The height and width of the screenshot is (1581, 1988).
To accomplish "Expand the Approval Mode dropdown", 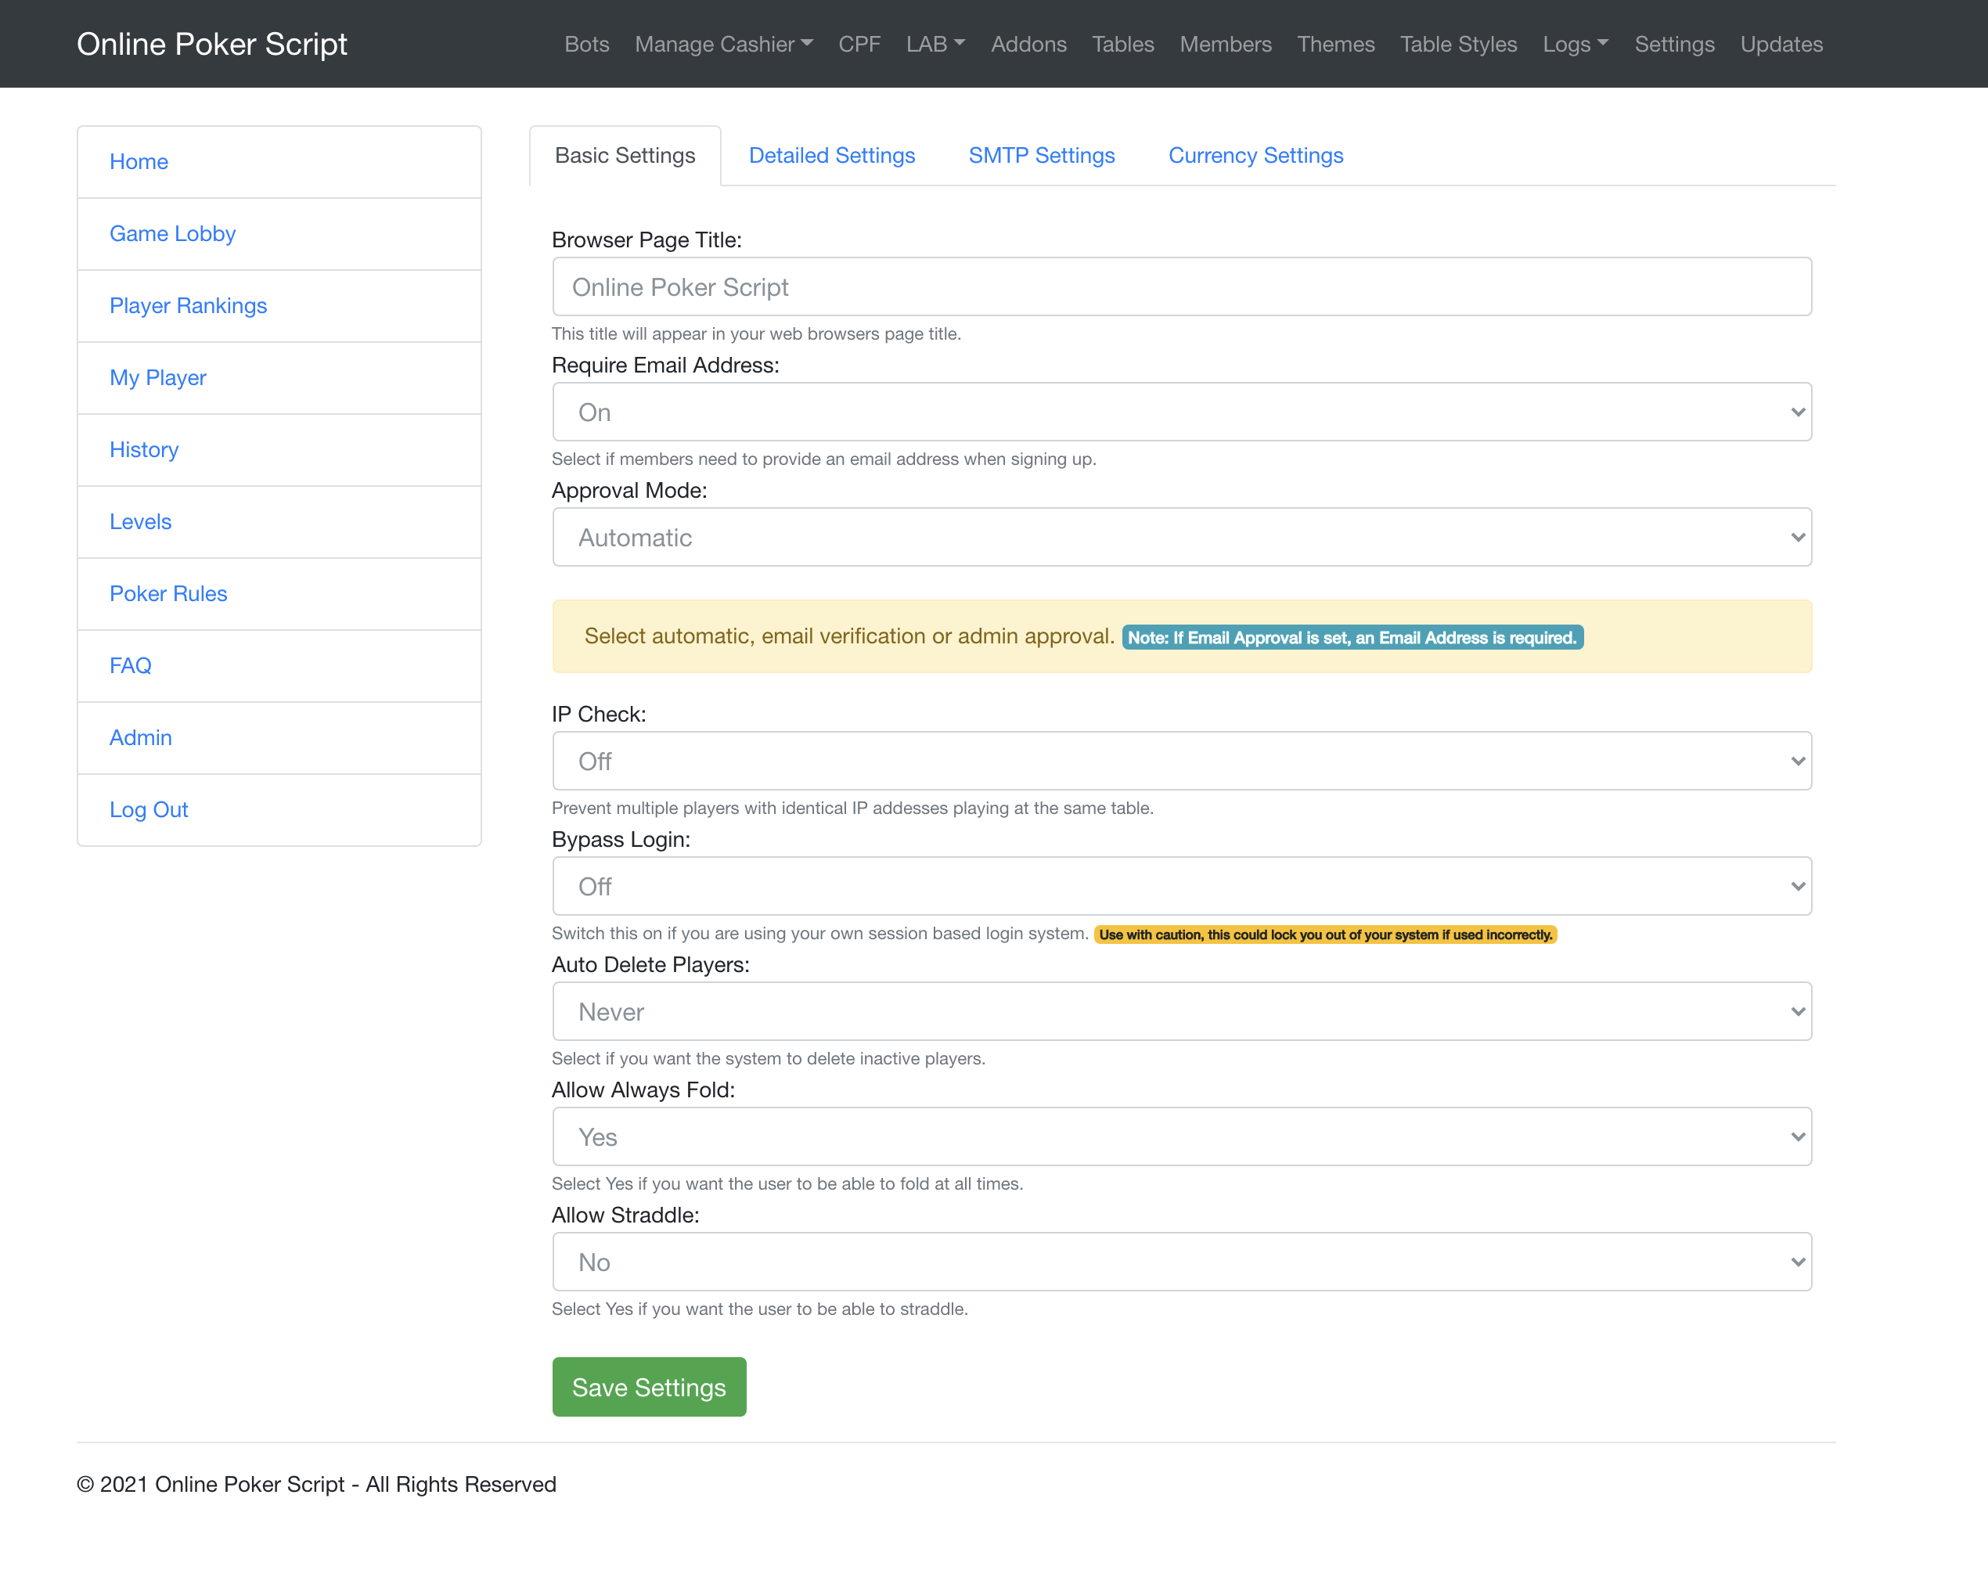I will [x=1181, y=538].
